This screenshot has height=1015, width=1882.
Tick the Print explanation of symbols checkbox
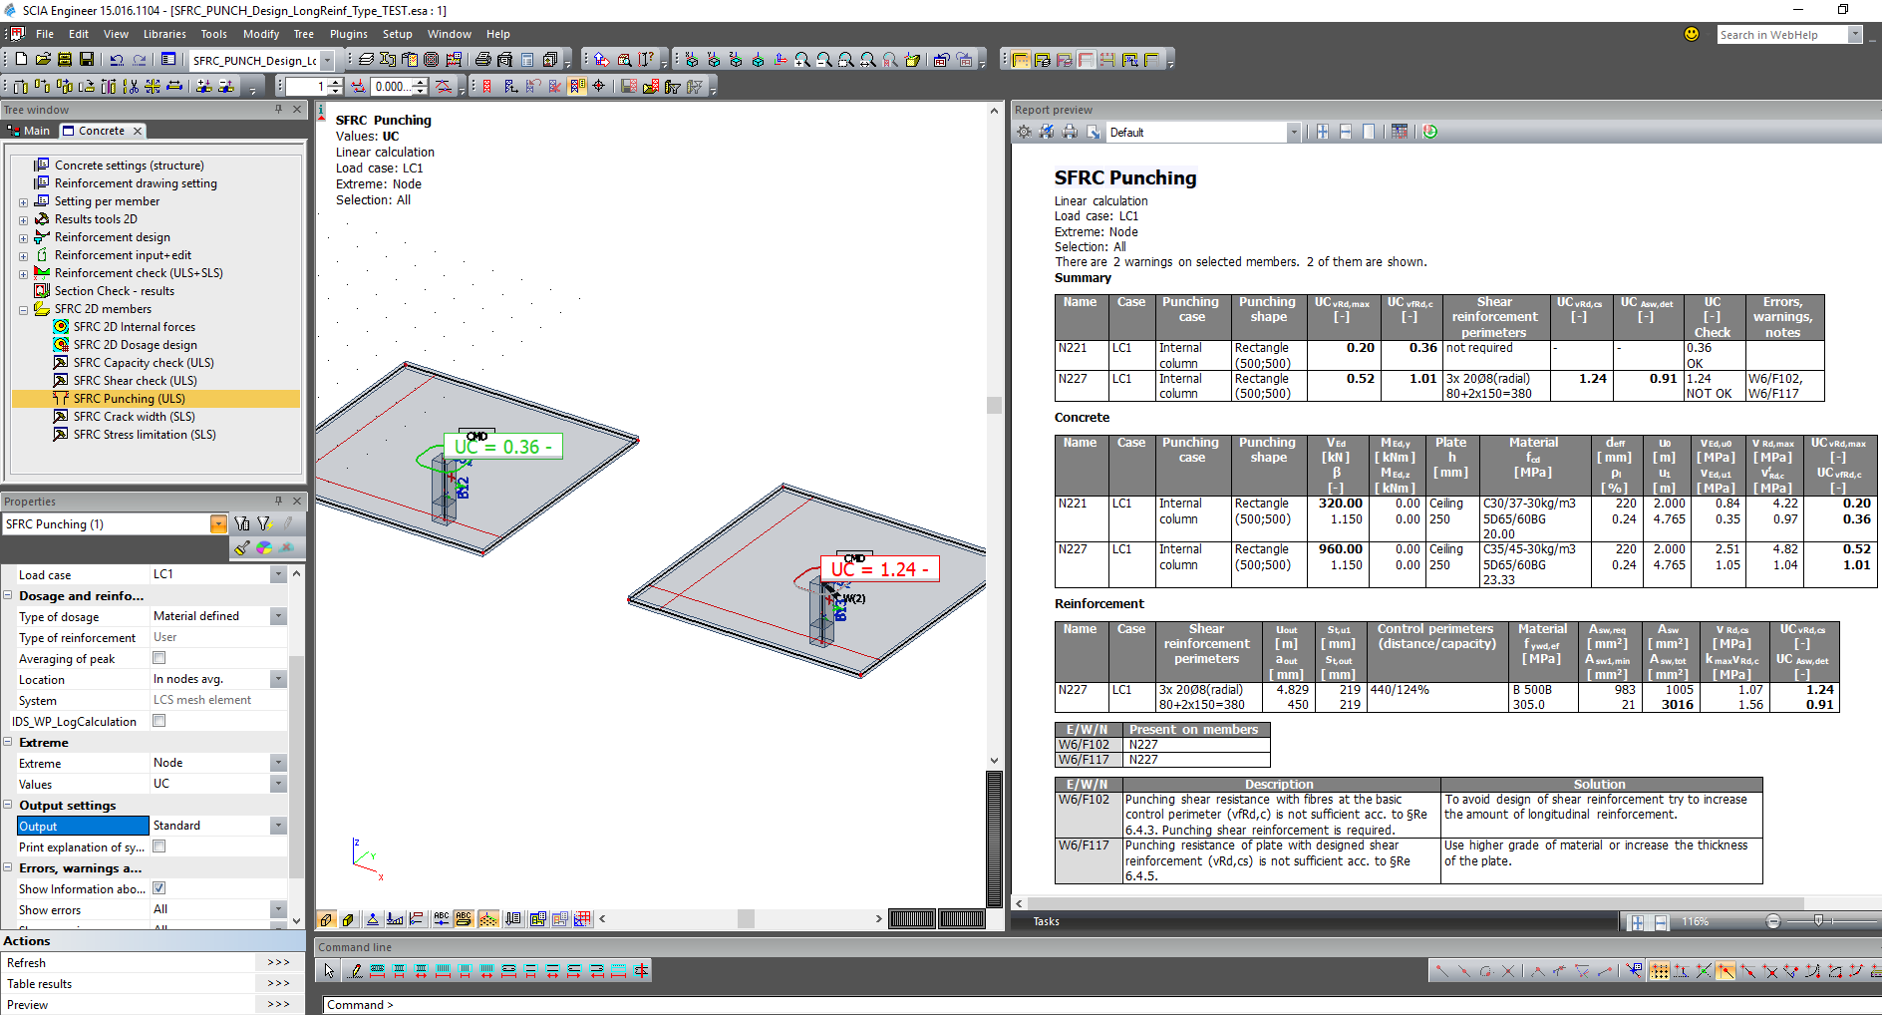(x=159, y=846)
